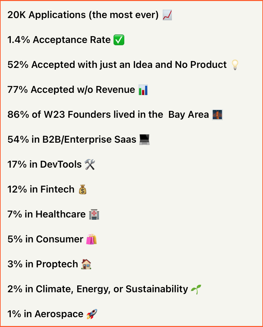263x327 pixels.
Task: Click the light bulb emoji
Action: 235,65
